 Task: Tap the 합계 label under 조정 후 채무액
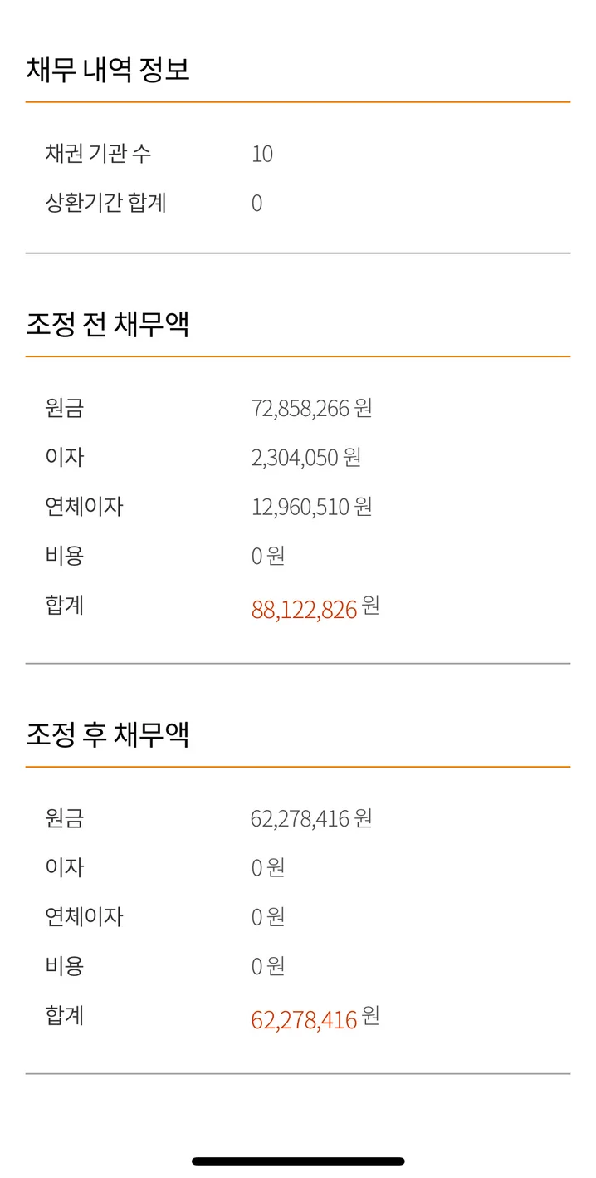65,1015
